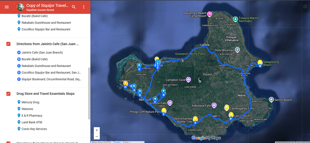Select direction stop D CocoRico Siquijor Bar
This screenshot has width=310, height=143.
tap(51, 73)
